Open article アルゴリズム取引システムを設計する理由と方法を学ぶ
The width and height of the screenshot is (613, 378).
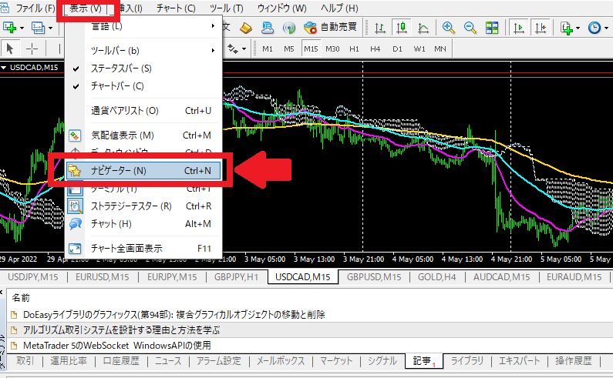coord(121,330)
